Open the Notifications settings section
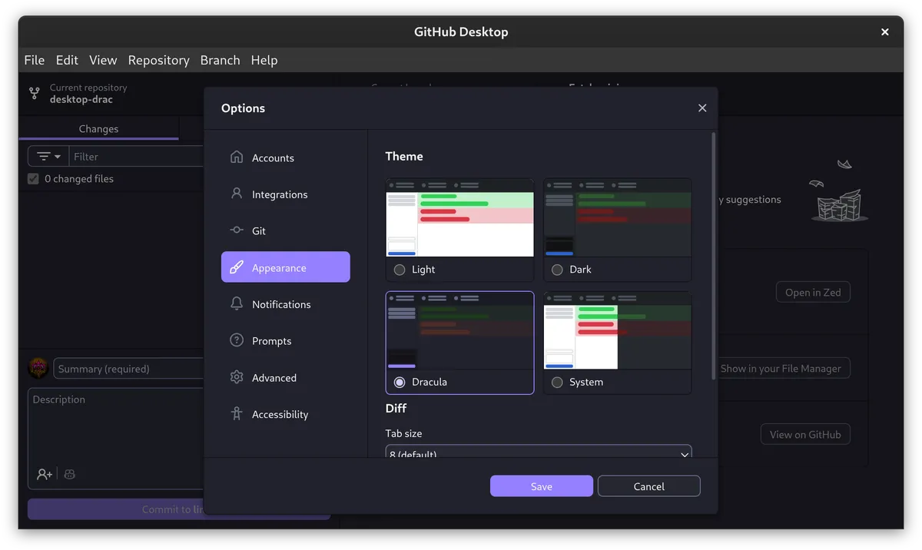The image size is (922, 550). (281, 304)
